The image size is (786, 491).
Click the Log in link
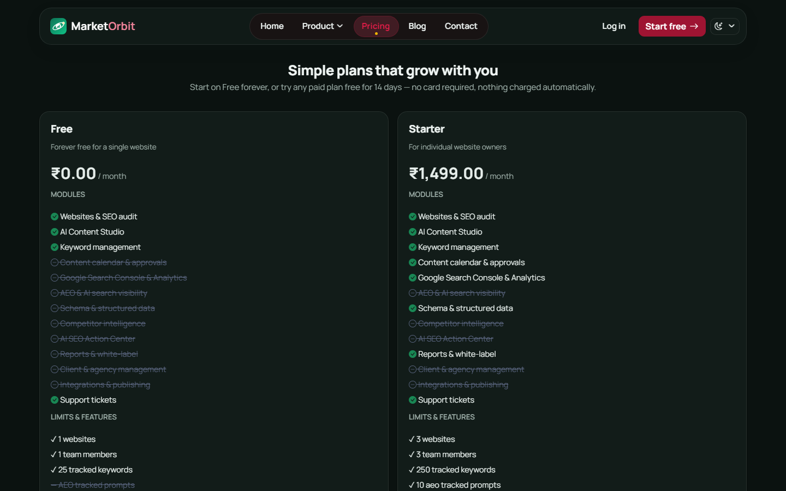(x=614, y=26)
